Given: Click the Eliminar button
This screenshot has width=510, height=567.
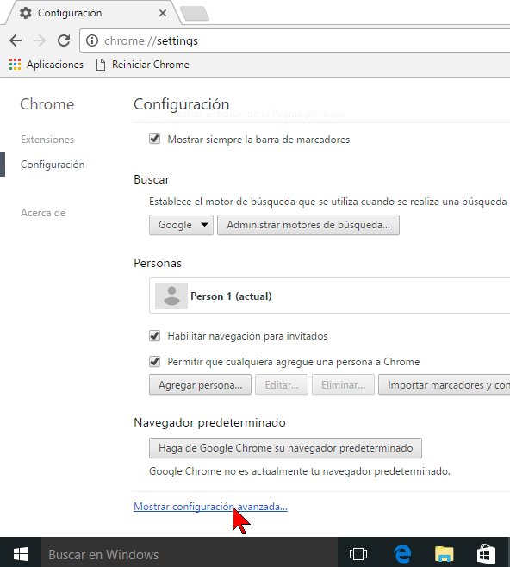Looking at the screenshot, I should (x=343, y=384).
